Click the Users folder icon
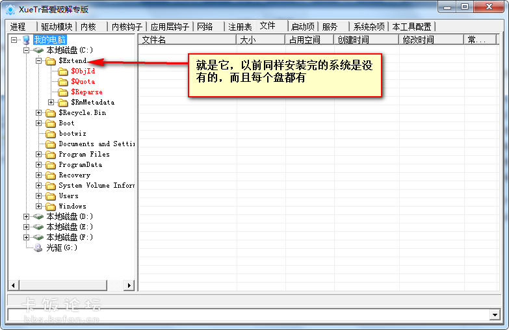The height and width of the screenshot is (330, 509). [51, 196]
